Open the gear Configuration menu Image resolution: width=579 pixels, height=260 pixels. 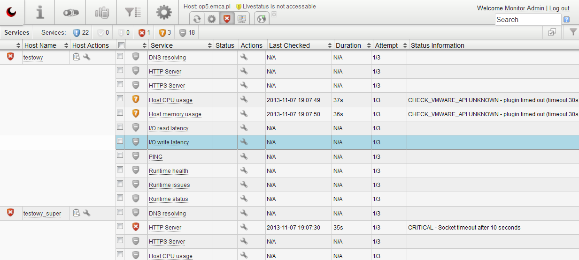click(163, 13)
